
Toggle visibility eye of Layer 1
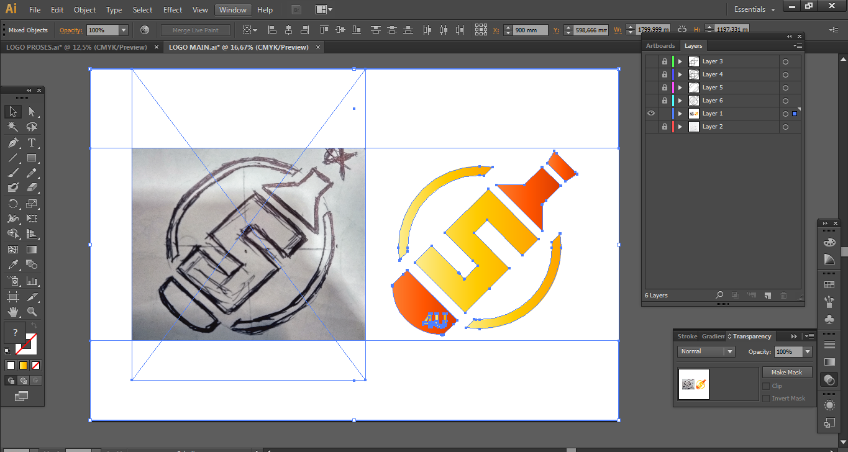651,114
